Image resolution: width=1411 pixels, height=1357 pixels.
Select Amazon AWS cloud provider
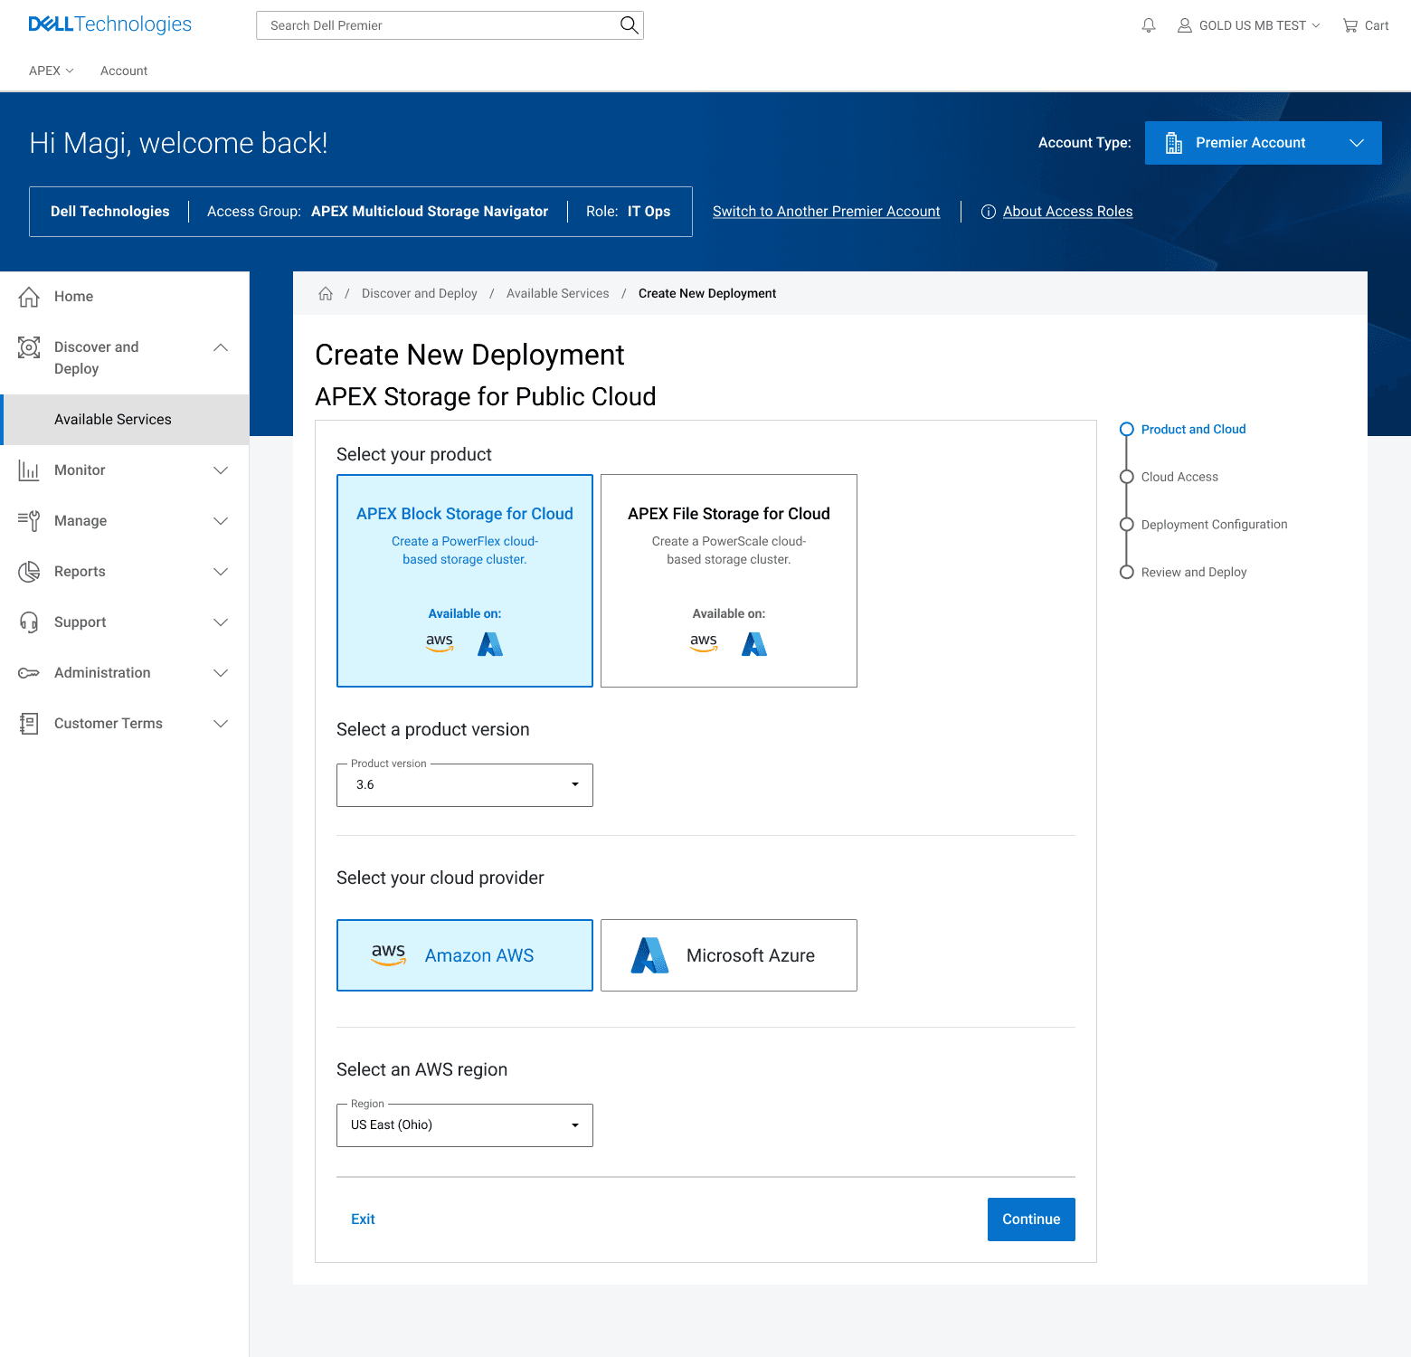pyautogui.click(x=465, y=955)
